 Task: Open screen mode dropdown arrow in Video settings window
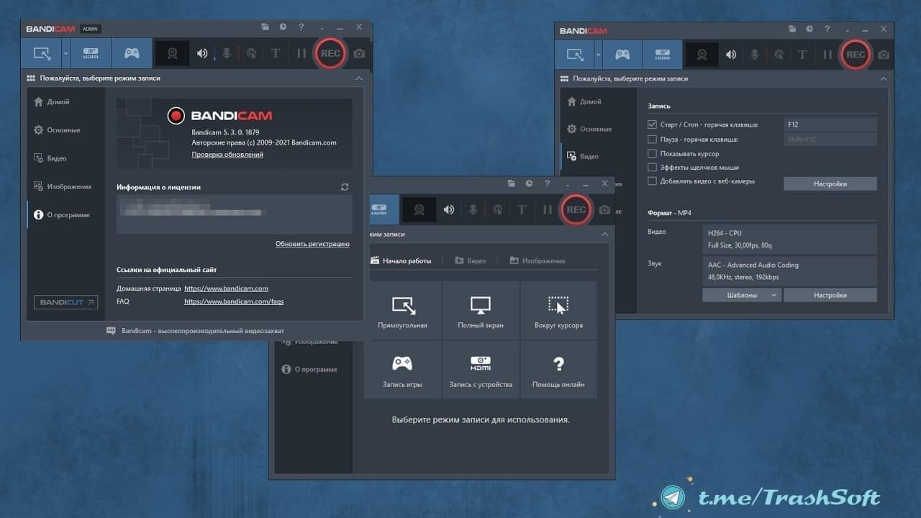tap(599, 55)
